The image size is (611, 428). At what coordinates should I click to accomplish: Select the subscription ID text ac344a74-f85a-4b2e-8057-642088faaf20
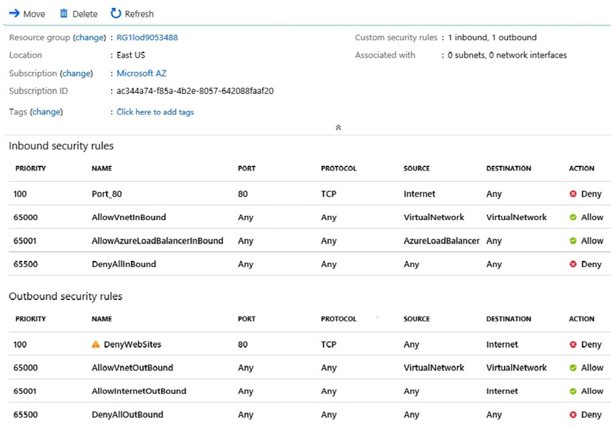point(195,91)
